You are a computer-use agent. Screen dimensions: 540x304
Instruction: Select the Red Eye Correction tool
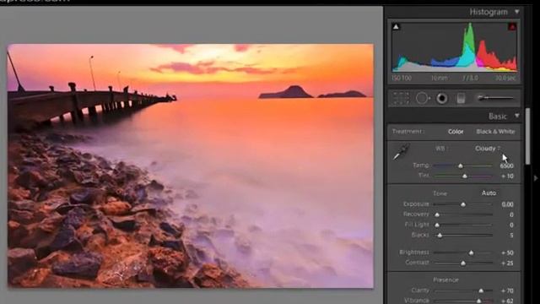pos(442,99)
